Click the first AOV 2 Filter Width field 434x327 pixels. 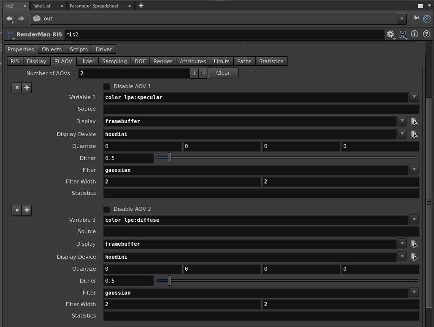[182, 304]
